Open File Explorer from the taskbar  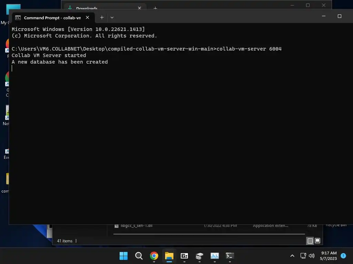169,256
